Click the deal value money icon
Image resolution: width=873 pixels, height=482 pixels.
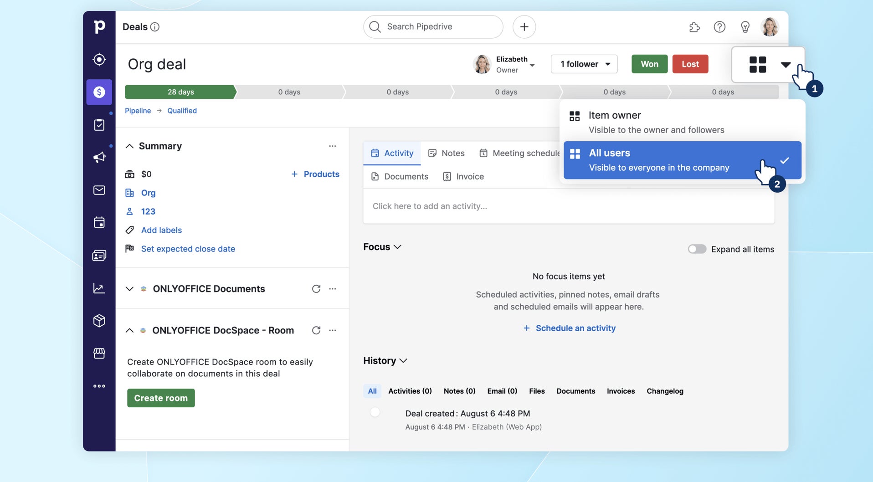pos(130,174)
